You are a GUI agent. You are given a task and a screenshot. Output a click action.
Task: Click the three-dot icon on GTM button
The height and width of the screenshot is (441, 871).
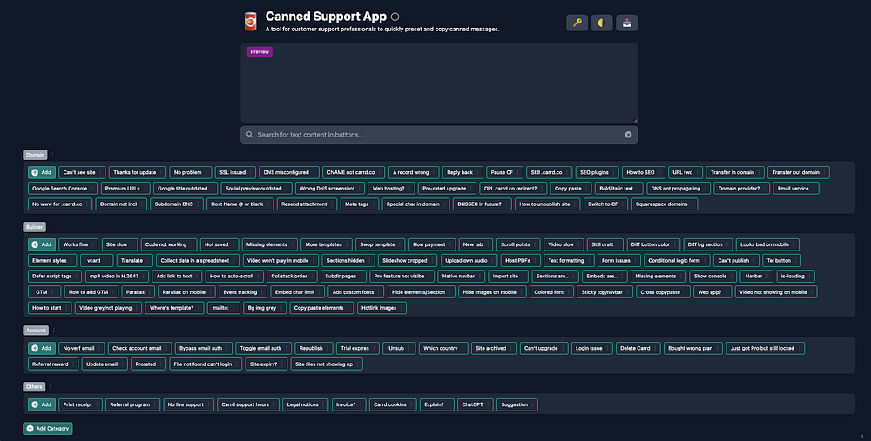54,292
